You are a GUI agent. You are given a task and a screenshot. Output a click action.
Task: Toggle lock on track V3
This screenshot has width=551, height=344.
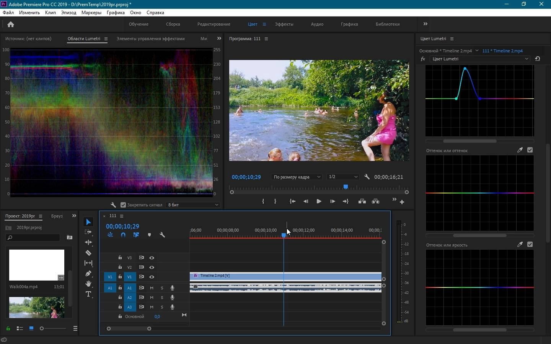[120, 258]
